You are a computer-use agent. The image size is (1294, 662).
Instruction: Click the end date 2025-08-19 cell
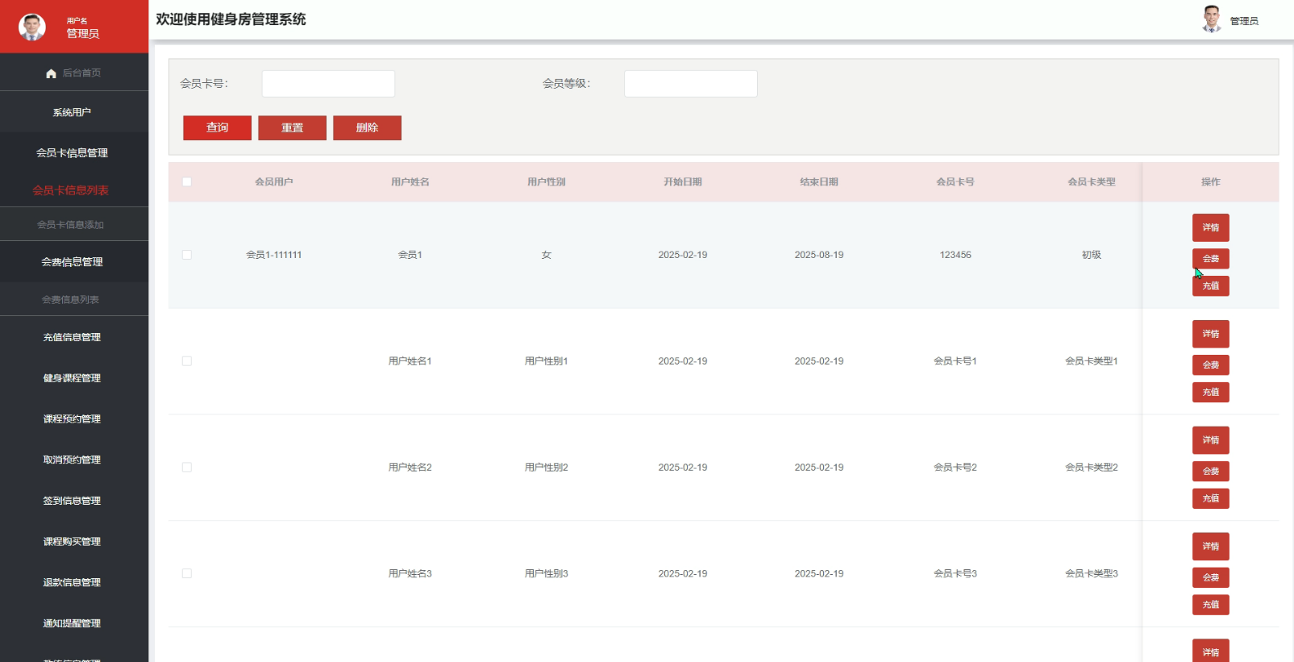click(819, 255)
